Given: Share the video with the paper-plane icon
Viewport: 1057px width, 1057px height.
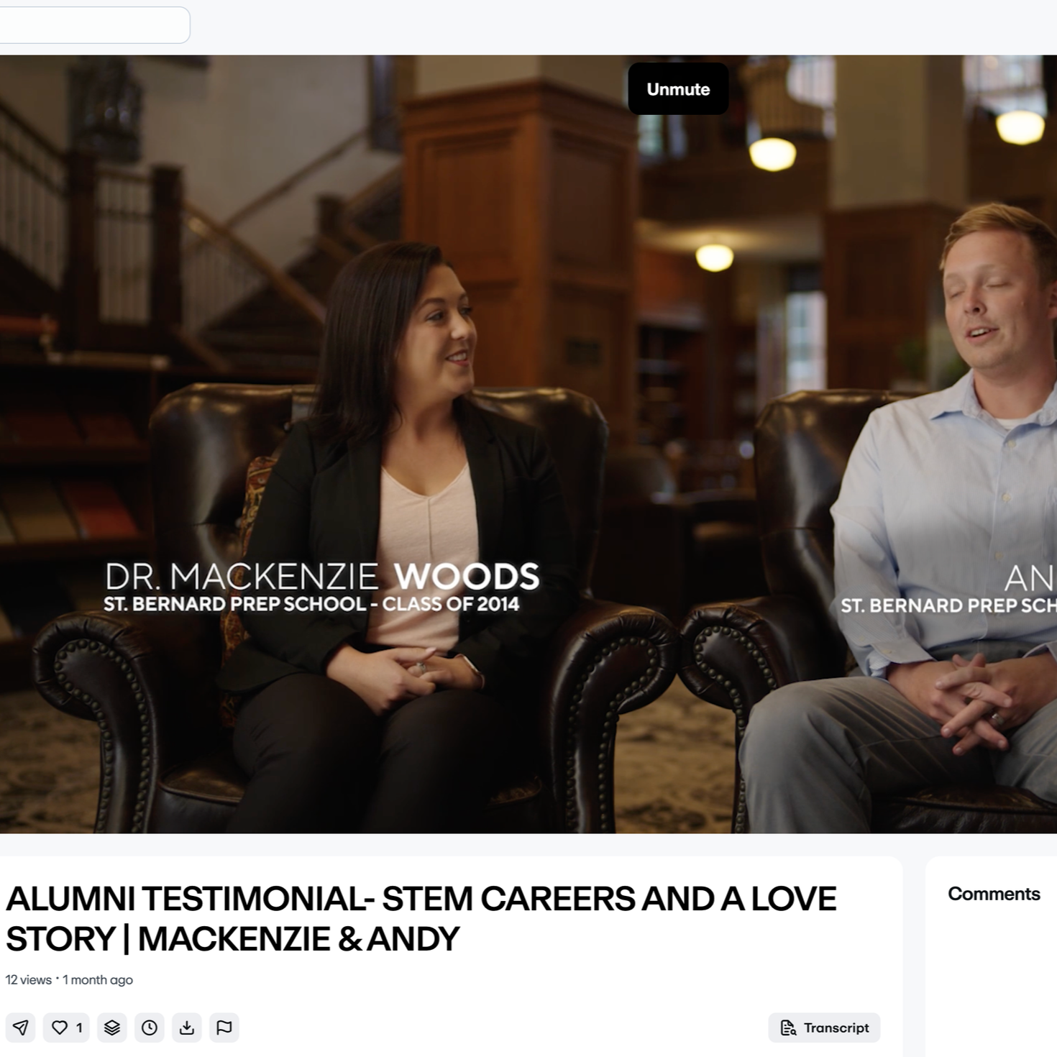Looking at the screenshot, I should click(x=20, y=1028).
